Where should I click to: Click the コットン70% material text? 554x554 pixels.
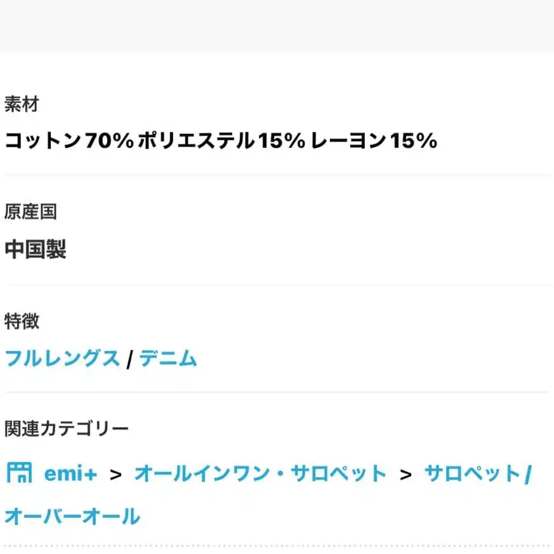68,141
